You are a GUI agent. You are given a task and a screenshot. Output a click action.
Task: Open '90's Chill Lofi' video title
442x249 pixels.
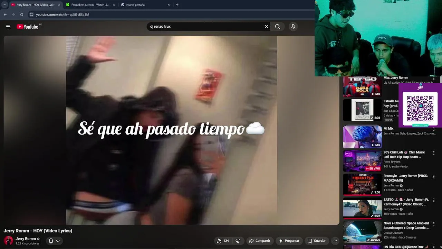point(404,155)
